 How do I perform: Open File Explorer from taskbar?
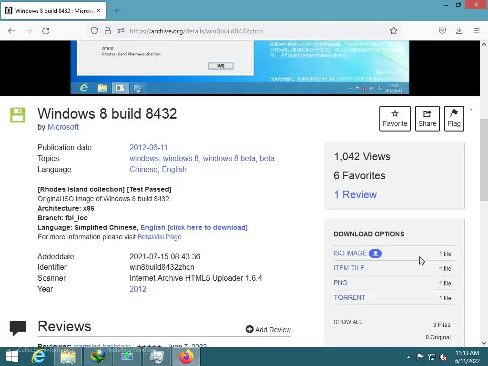tap(68, 356)
